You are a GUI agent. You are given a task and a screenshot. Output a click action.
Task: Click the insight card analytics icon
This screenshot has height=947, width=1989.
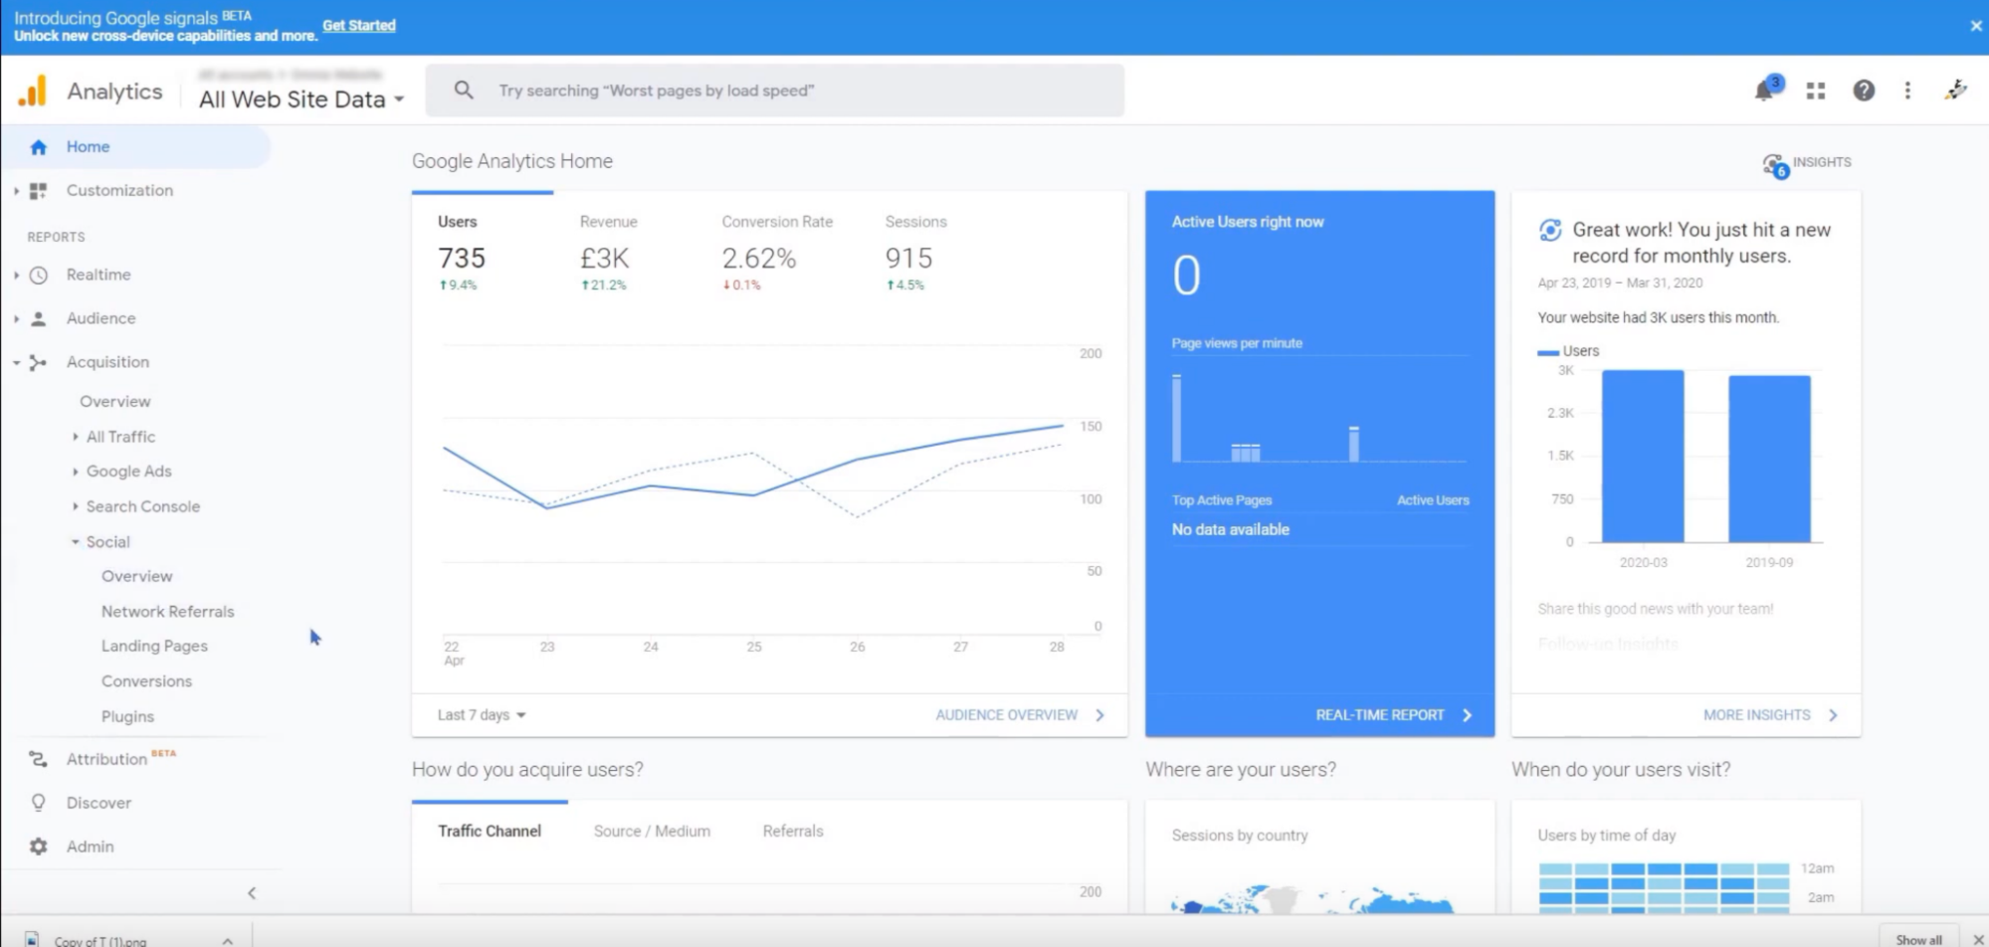coord(1550,231)
